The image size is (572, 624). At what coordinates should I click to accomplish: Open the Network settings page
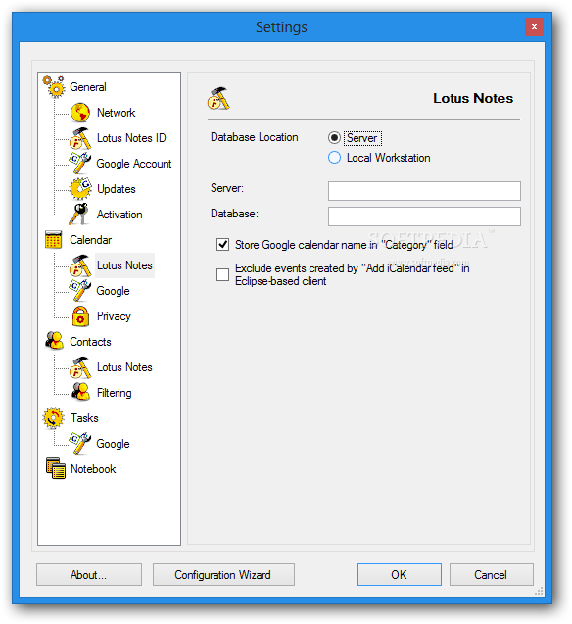tap(117, 113)
